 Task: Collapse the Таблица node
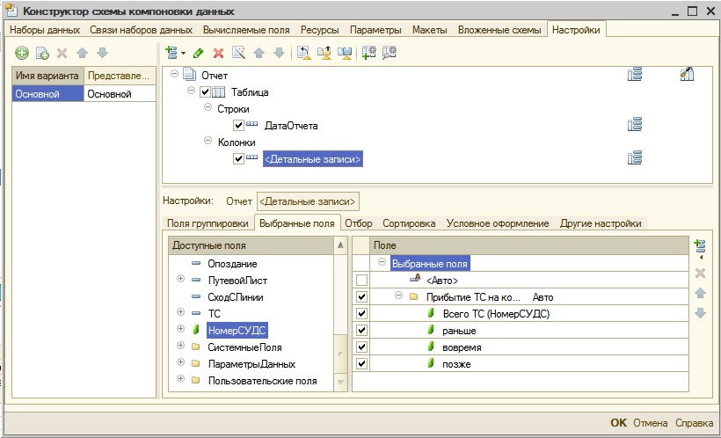[x=192, y=91]
